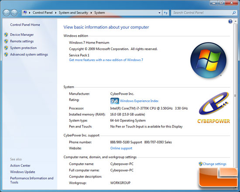Minimize the System window
Viewport: 240px width, 192px height.
tap(214, 3)
